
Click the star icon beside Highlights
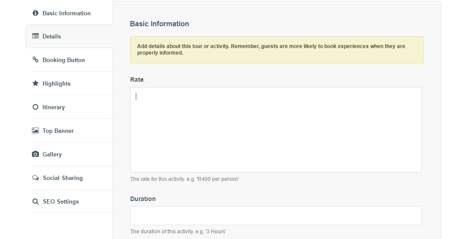[x=35, y=83]
